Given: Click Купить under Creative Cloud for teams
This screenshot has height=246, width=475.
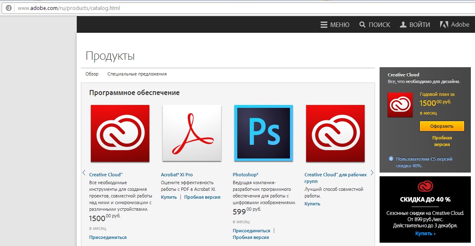Looking at the screenshot, I should click(x=312, y=204).
